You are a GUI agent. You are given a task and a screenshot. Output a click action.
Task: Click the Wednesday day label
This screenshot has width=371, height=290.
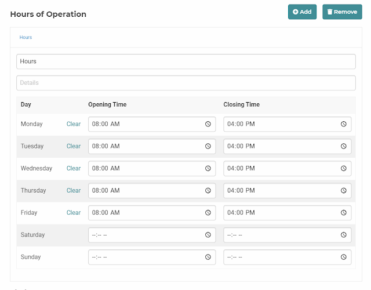point(36,168)
